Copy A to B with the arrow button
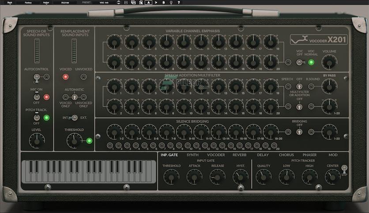This screenshot has height=213, width=369. [156, 3]
